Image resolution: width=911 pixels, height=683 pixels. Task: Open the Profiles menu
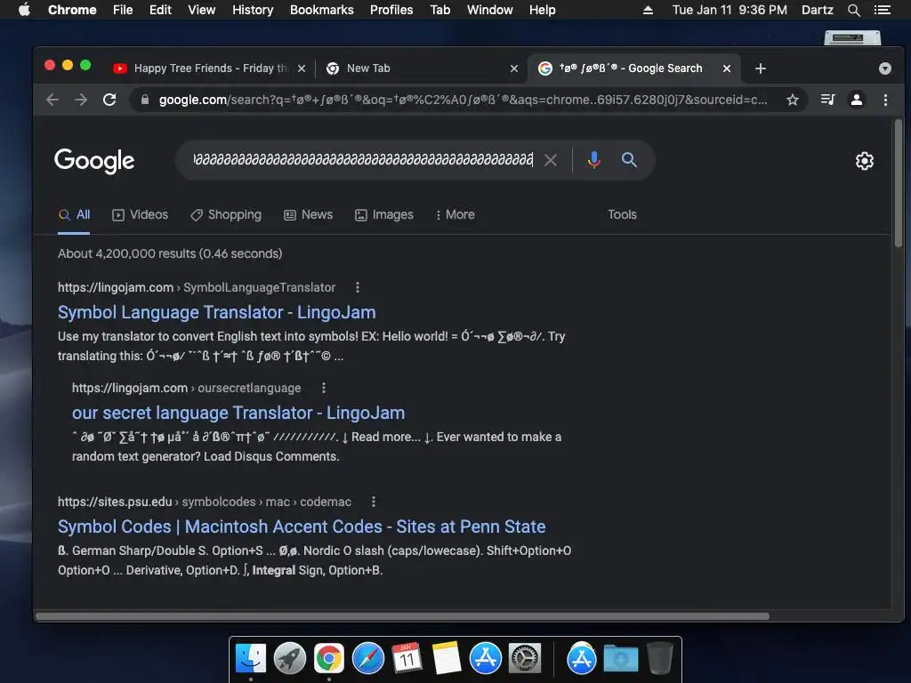391,10
